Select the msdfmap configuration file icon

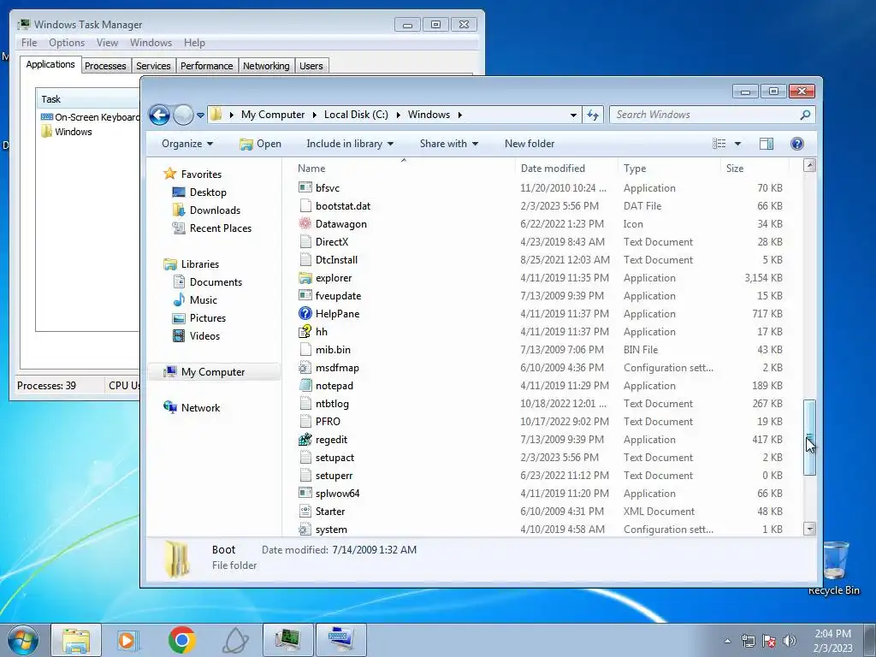(305, 368)
